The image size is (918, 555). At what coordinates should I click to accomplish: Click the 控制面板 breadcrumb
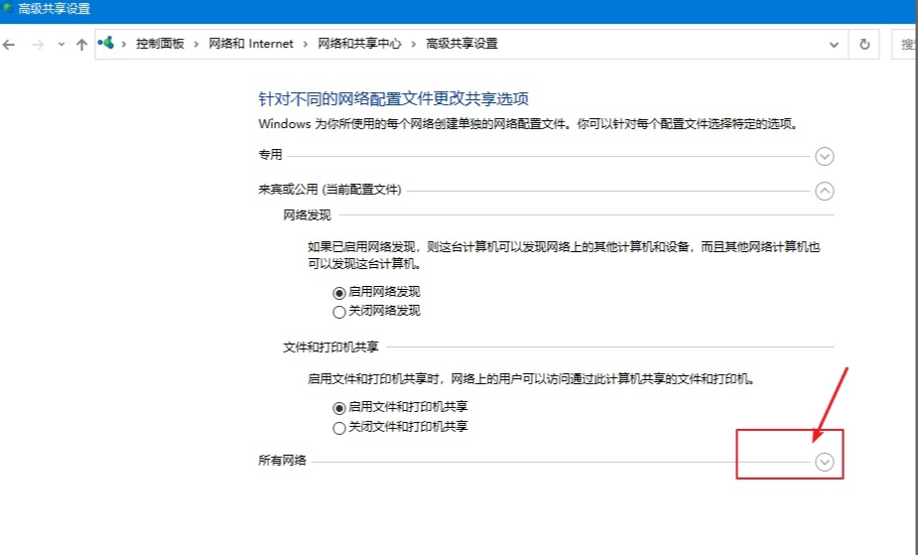tap(160, 45)
